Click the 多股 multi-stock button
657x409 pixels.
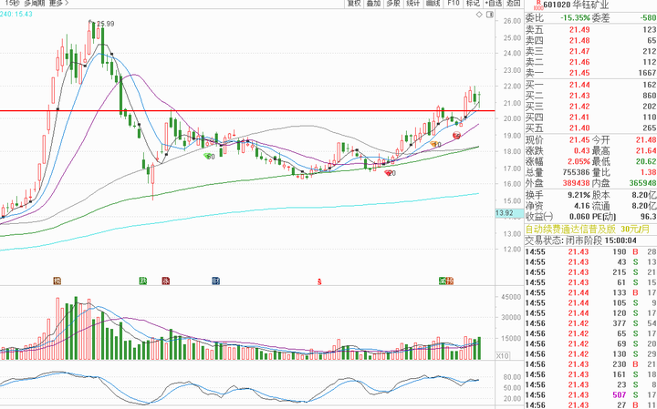pos(393,4)
